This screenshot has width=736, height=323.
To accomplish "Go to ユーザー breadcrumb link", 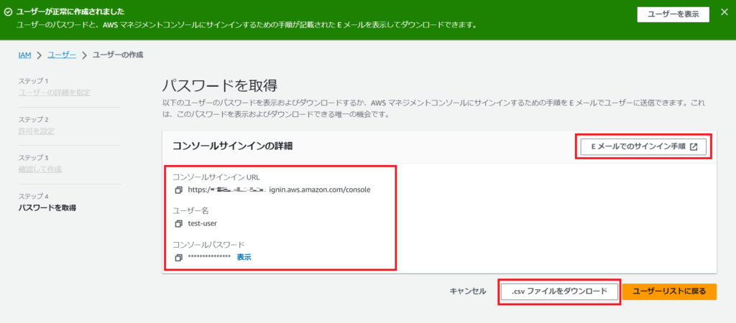I will pyautogui.click(x=62, y=55).
